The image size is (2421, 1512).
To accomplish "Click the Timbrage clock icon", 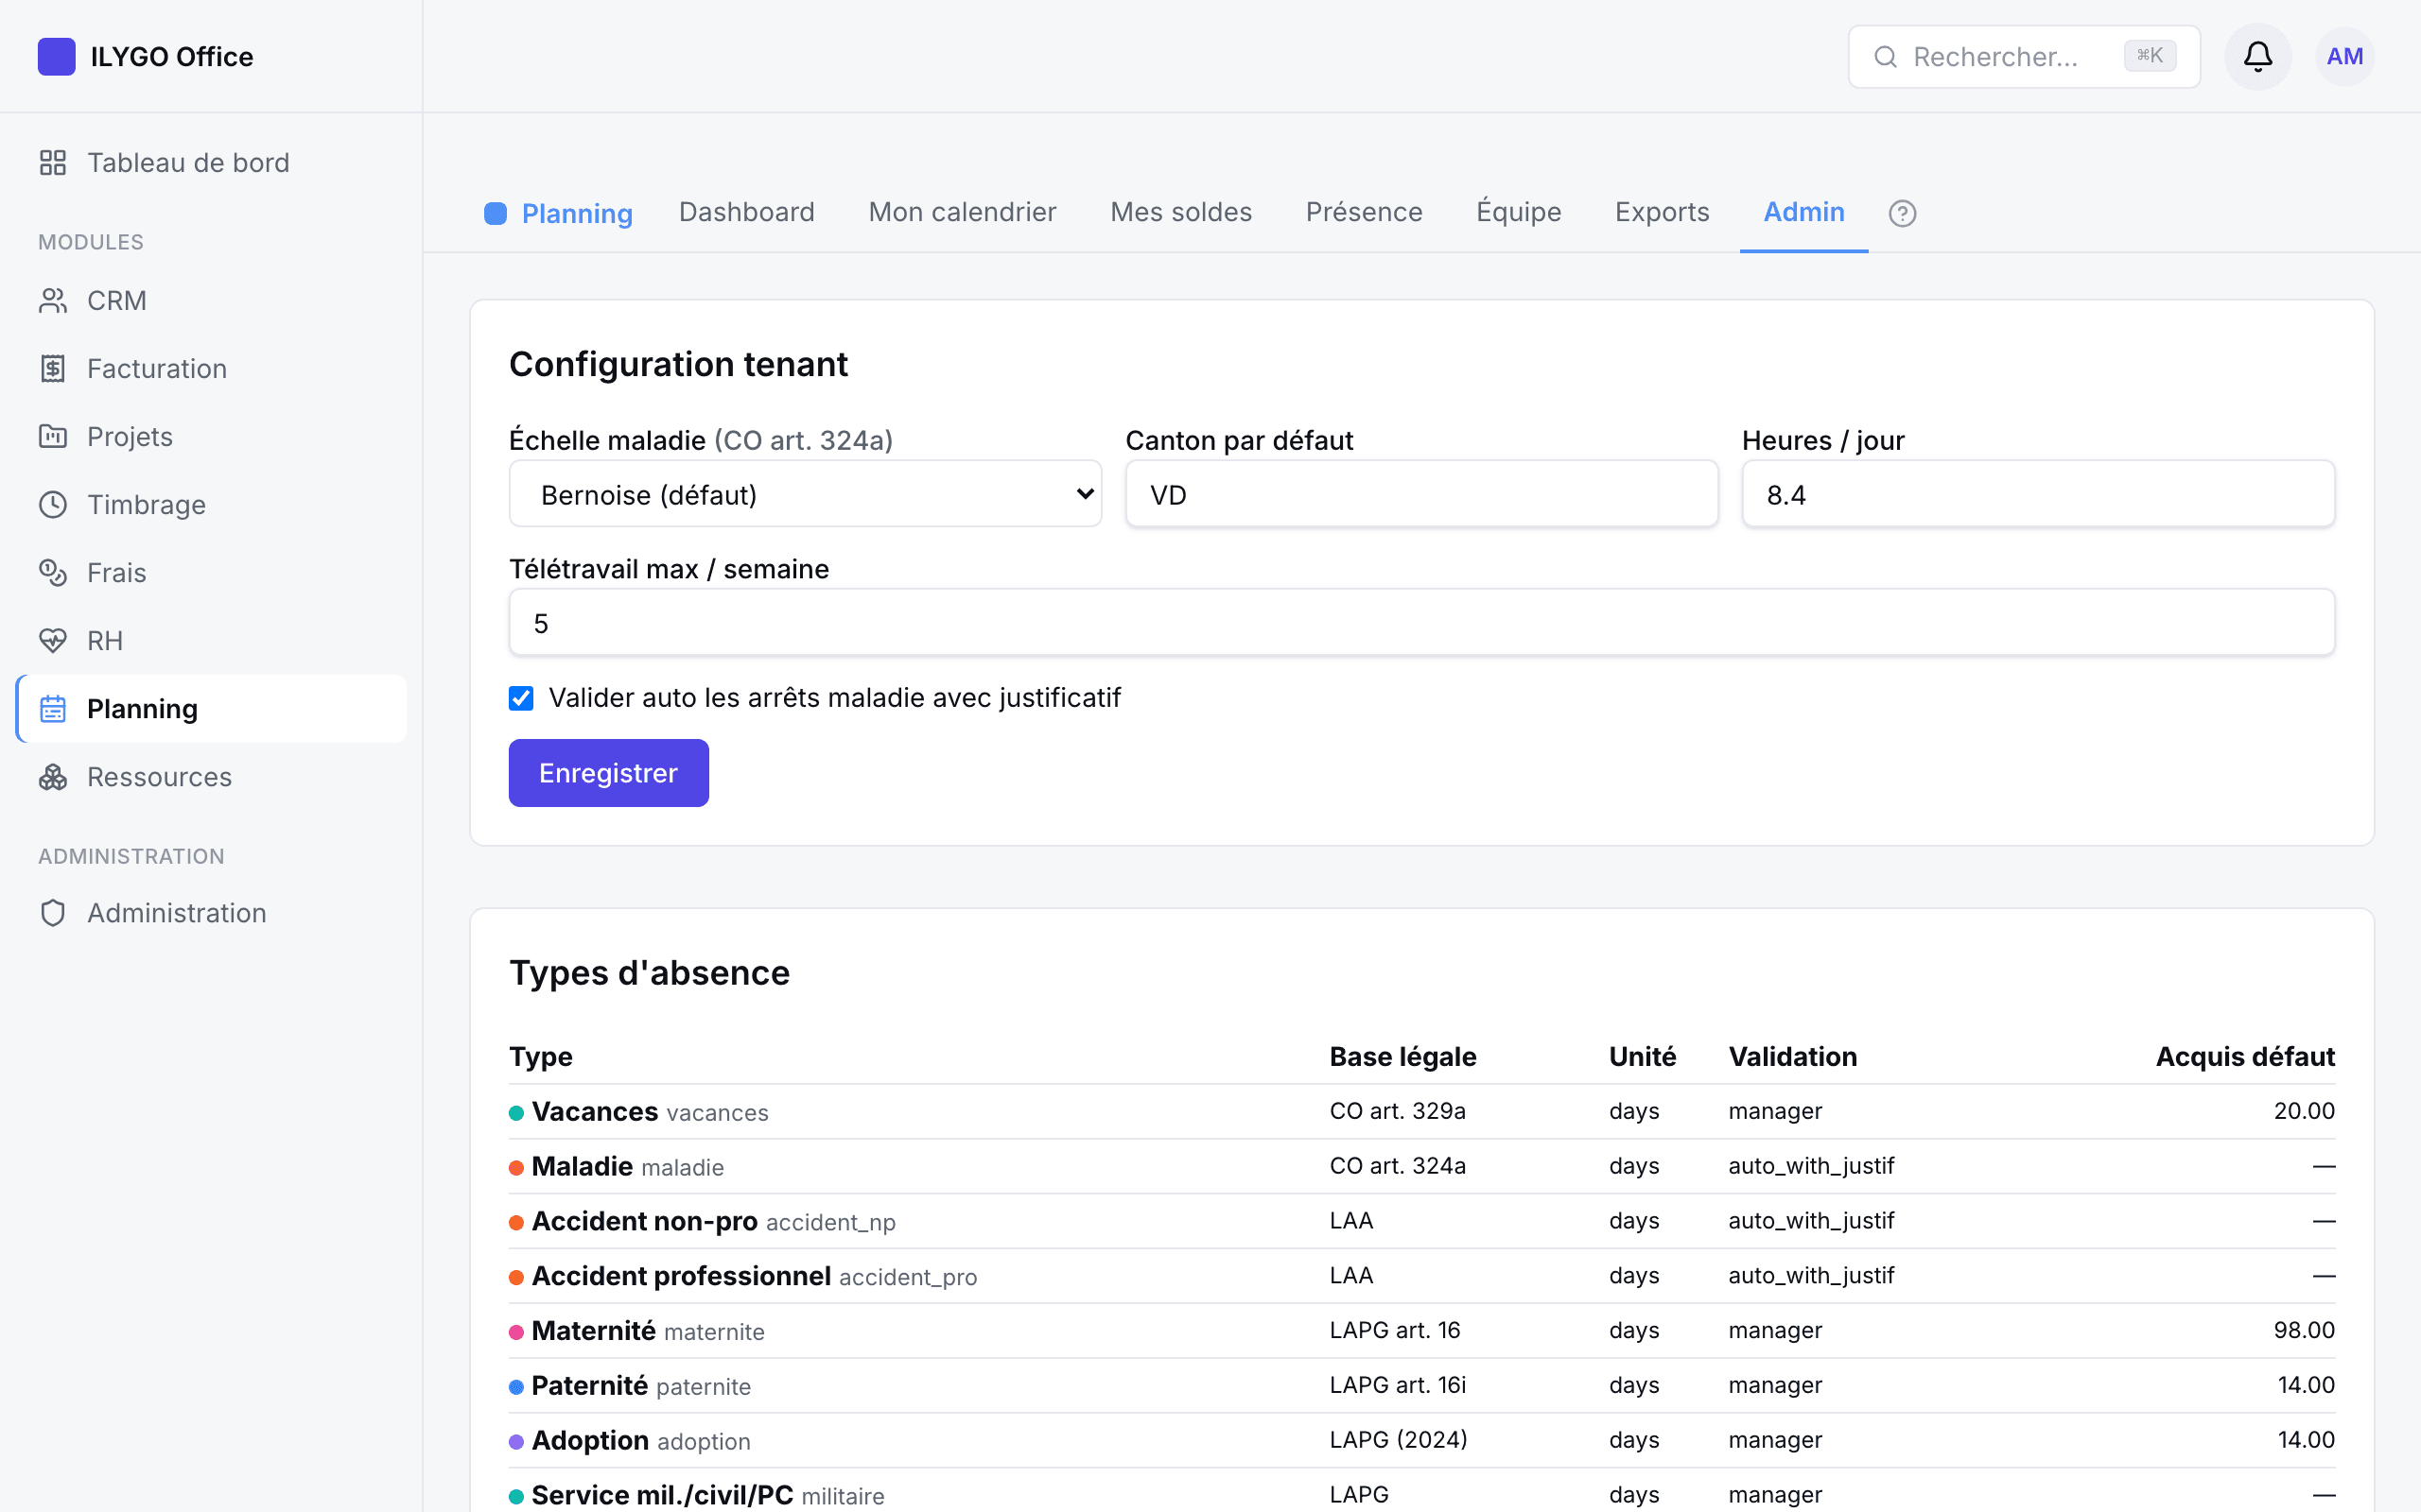I will click(53, 504).
